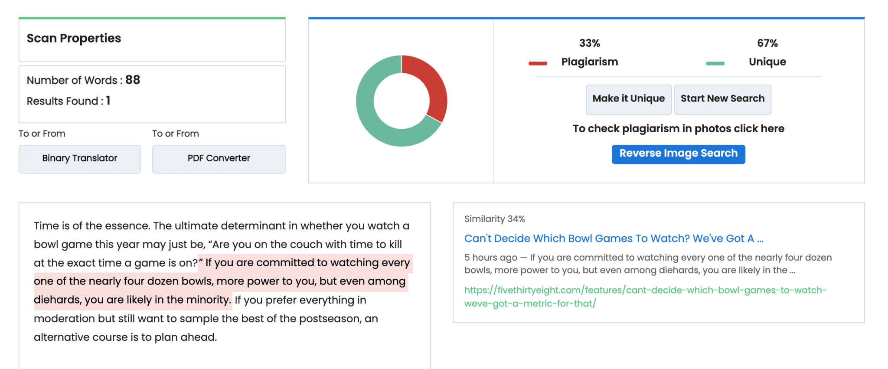Viewport: 888px width, 369px height.
Task: Select the red Plagiarism legend swatch
Action: click(538, 63)
